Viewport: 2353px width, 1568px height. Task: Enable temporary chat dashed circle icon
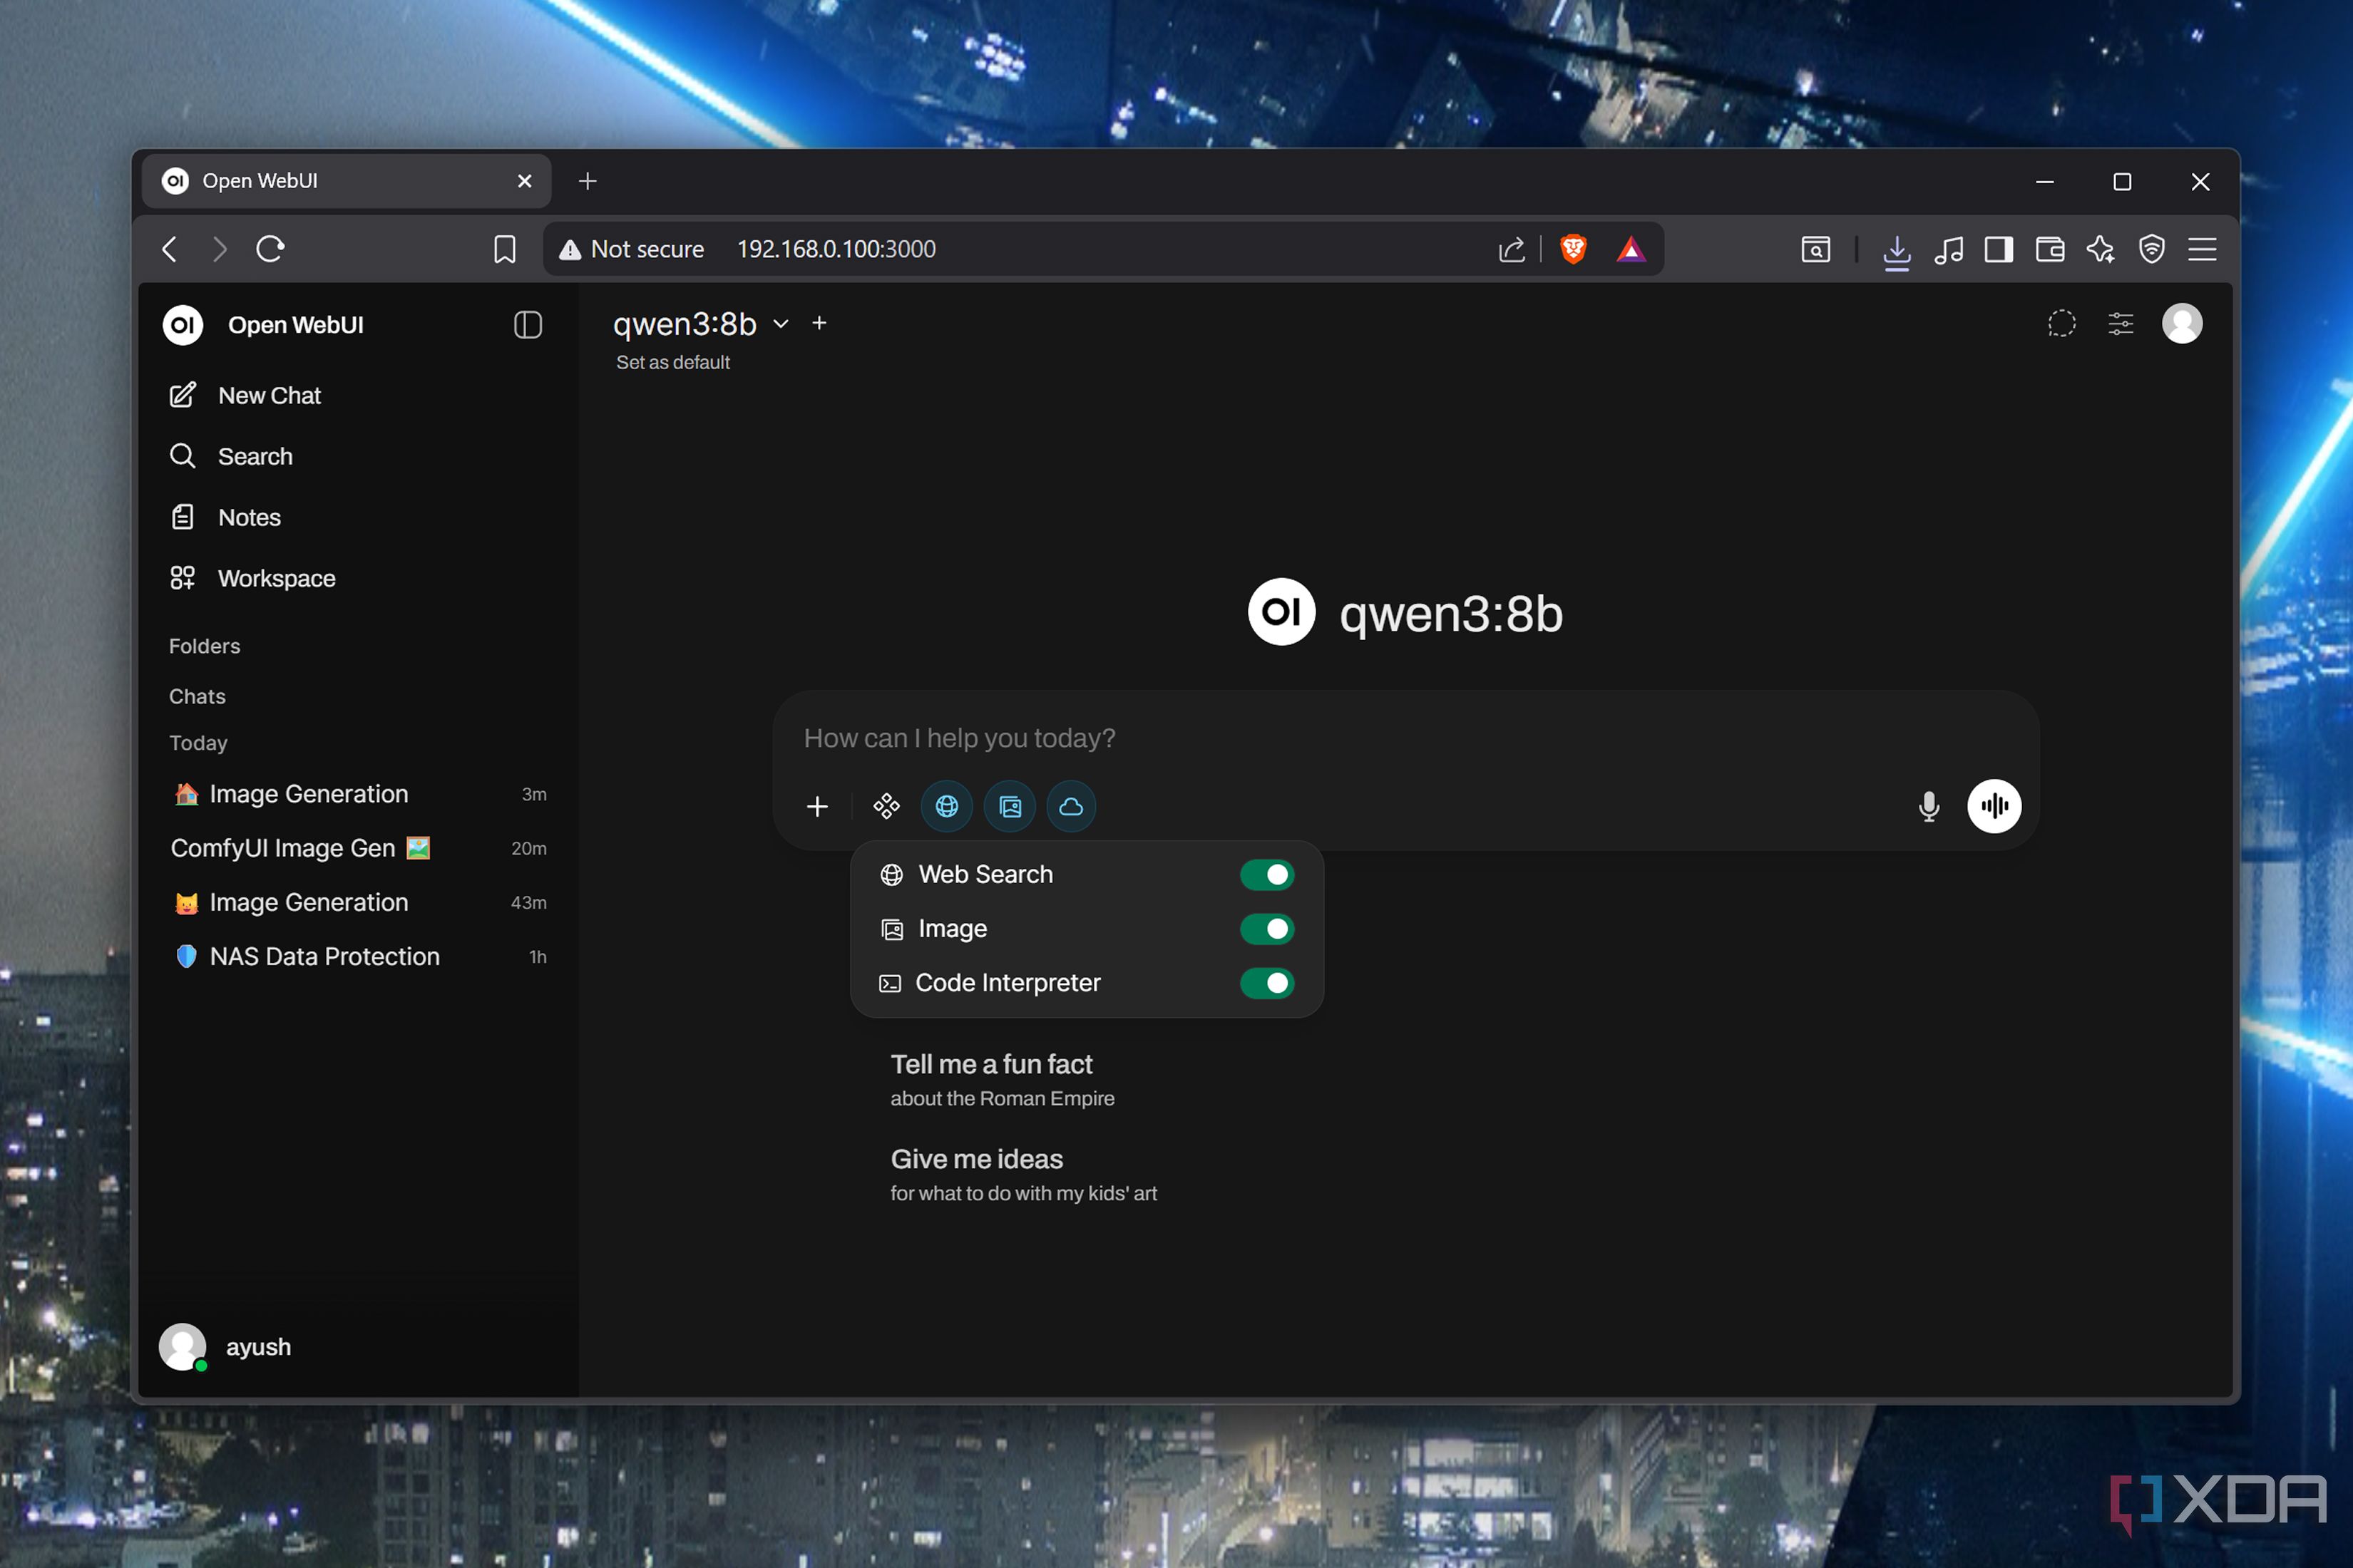(x=2061, y=323)
